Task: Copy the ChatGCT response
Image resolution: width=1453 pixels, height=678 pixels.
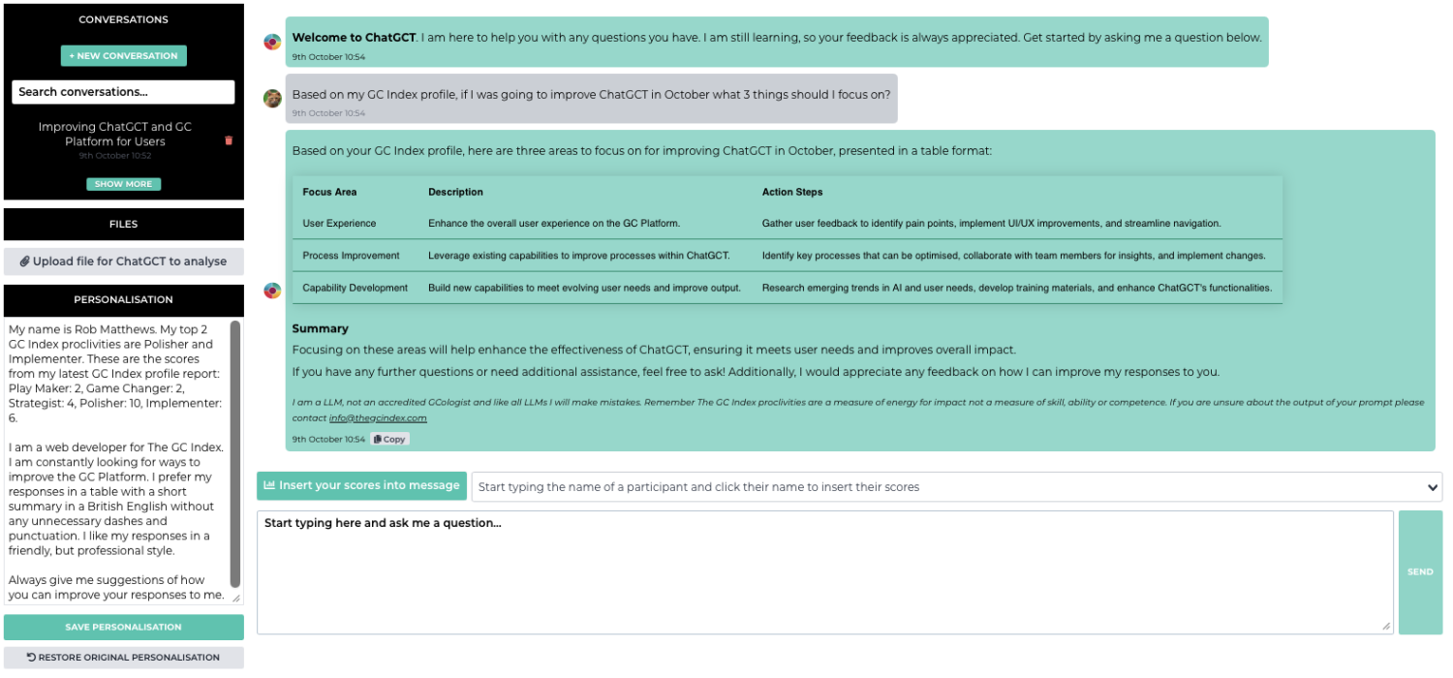Action: (389, 439)
